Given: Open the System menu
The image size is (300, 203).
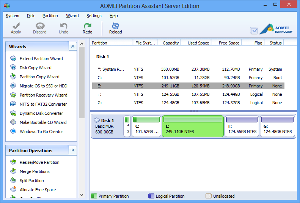Looking at the screenshot, I should (x=13, y=16).
